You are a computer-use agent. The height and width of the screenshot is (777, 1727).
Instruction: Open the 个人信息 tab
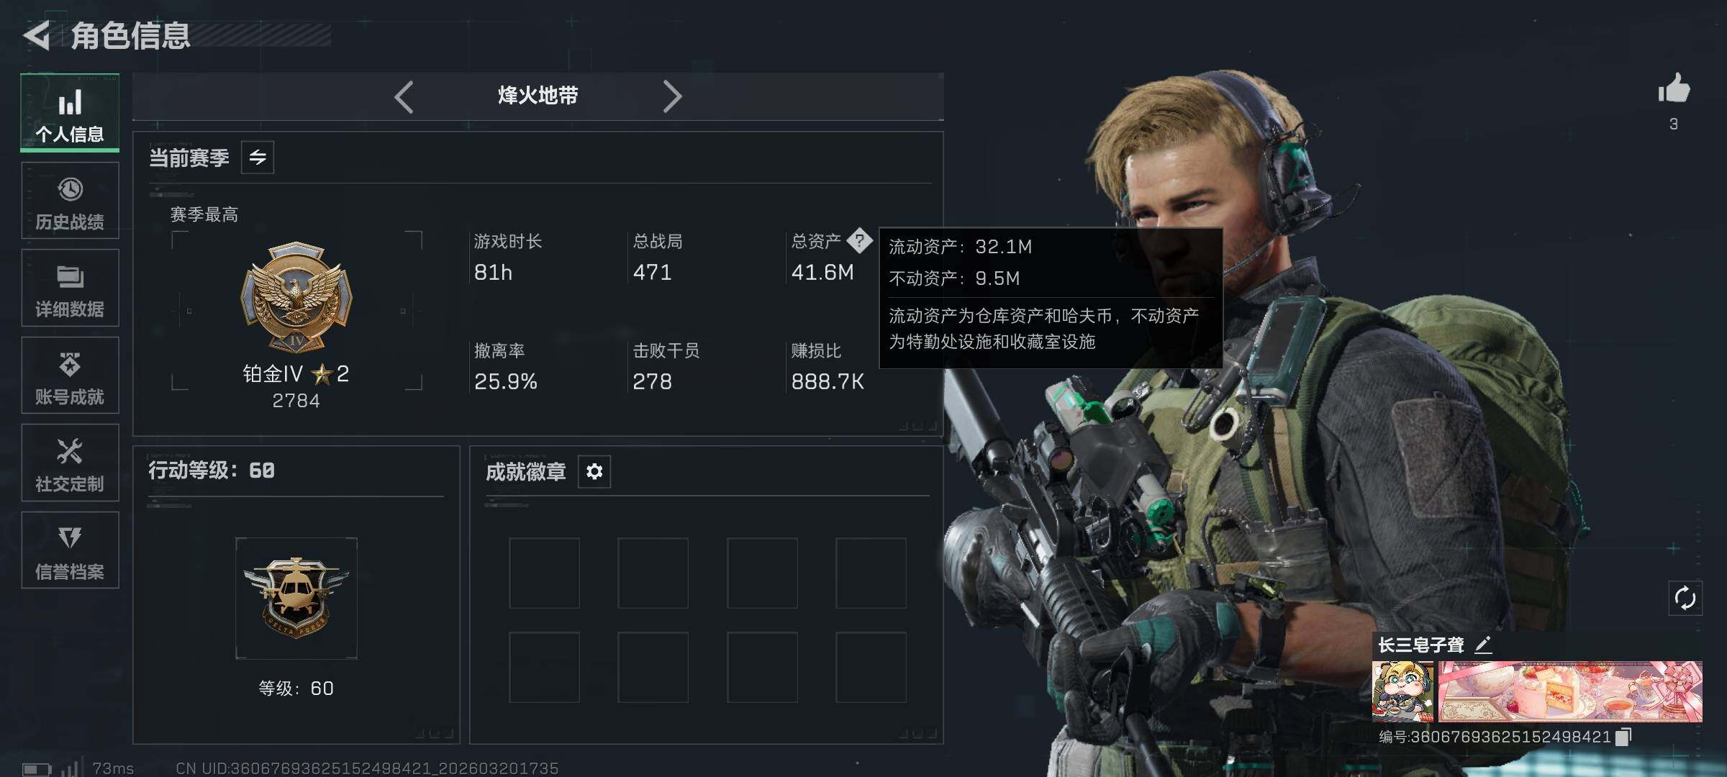coord(70,113)
